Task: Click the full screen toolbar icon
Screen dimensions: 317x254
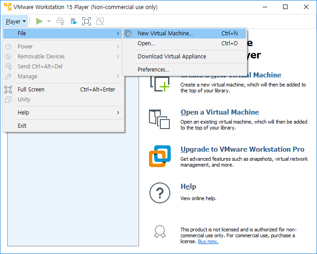Action: tap(86, 21)
